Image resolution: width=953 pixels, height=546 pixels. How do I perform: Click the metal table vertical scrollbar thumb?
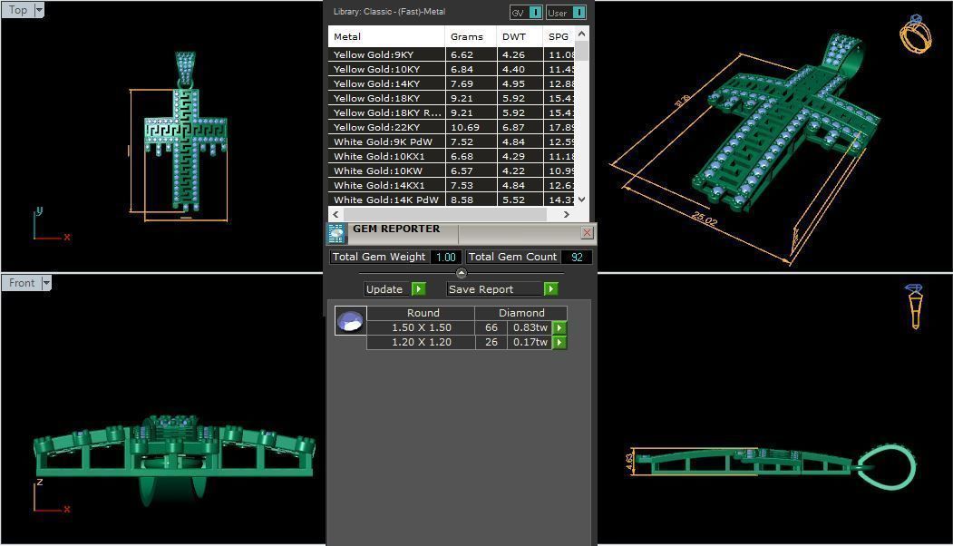click(x=581, y=51)
